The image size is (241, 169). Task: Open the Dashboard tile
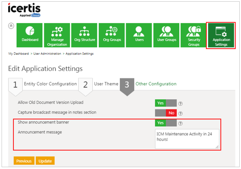point(30,35)
